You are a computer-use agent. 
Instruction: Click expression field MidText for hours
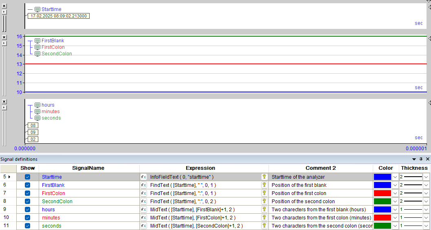[x=192, y=210]
